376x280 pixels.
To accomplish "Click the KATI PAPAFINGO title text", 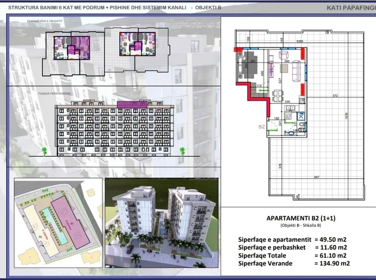I will point(350,8).
